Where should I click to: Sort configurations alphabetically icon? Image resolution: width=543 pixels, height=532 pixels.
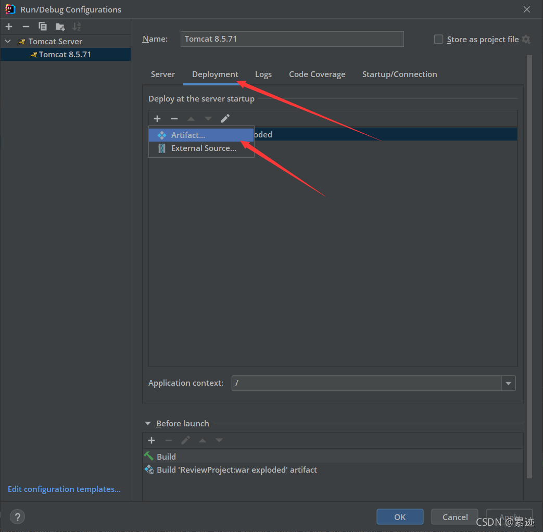[x=77, y=27]
